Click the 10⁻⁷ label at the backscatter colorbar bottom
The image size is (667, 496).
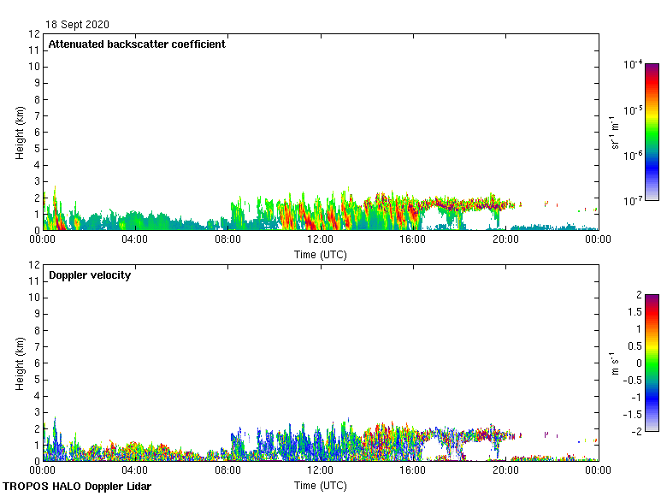[x=633, y=200]
